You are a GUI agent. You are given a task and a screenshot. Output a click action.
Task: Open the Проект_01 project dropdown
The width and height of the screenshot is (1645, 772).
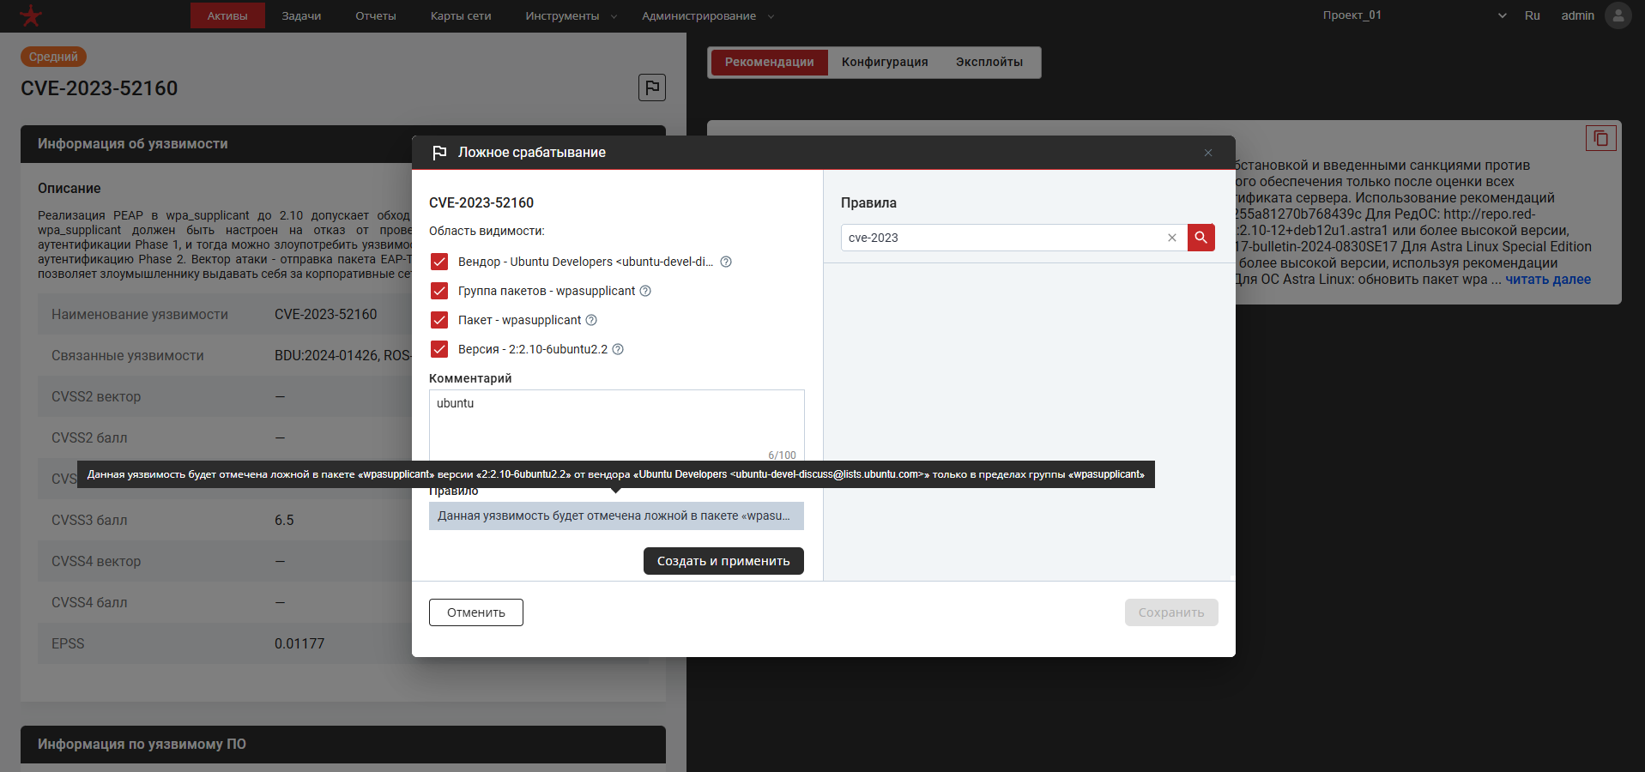pyautogui.click(x=1414, y=15)
